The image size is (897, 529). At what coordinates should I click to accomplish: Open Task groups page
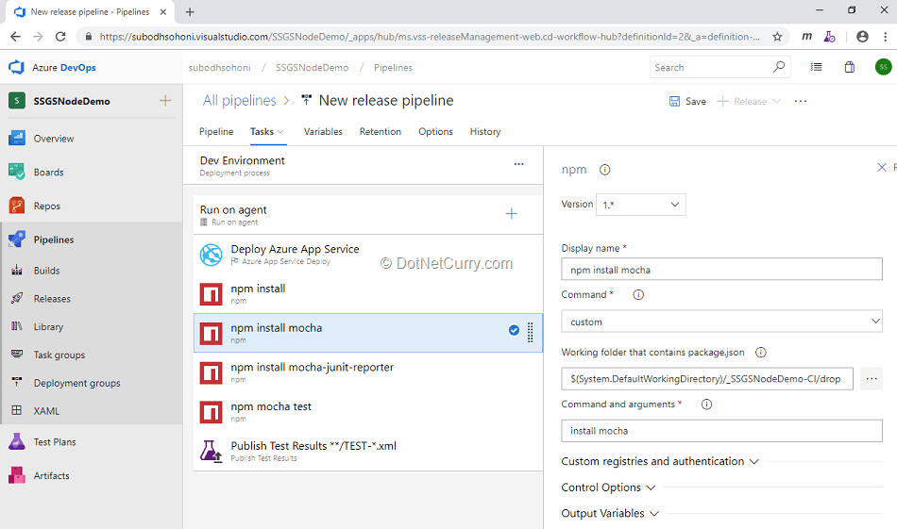(x=59, y=355)
